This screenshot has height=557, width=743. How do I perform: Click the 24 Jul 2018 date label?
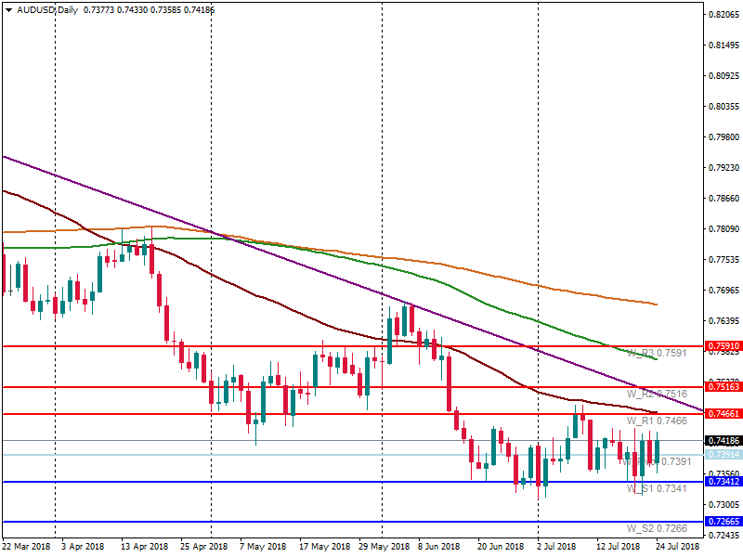[672, 548]
